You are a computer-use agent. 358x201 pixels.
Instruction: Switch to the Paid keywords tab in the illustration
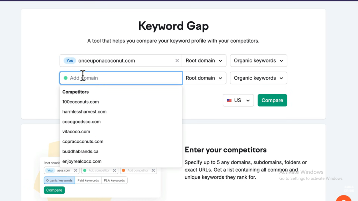pos(88,180)
